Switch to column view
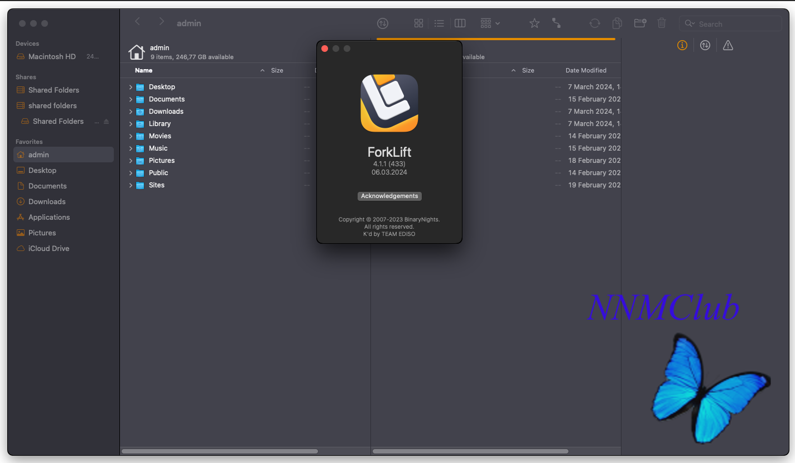Screen dimensions: 795x463 (x=460, y=23)
